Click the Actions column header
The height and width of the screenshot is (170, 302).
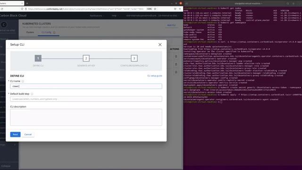point(175,49)
